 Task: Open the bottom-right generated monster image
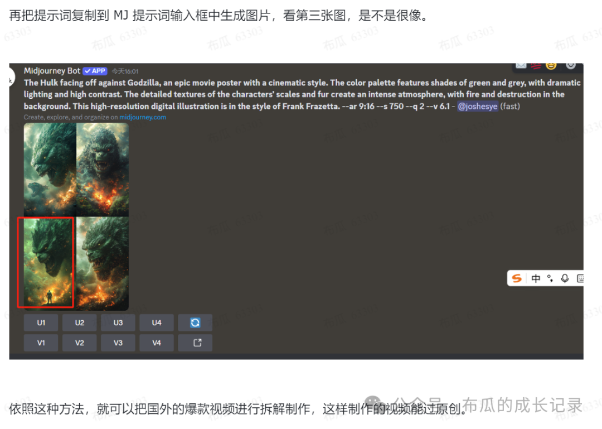click(x=103, y=263)
